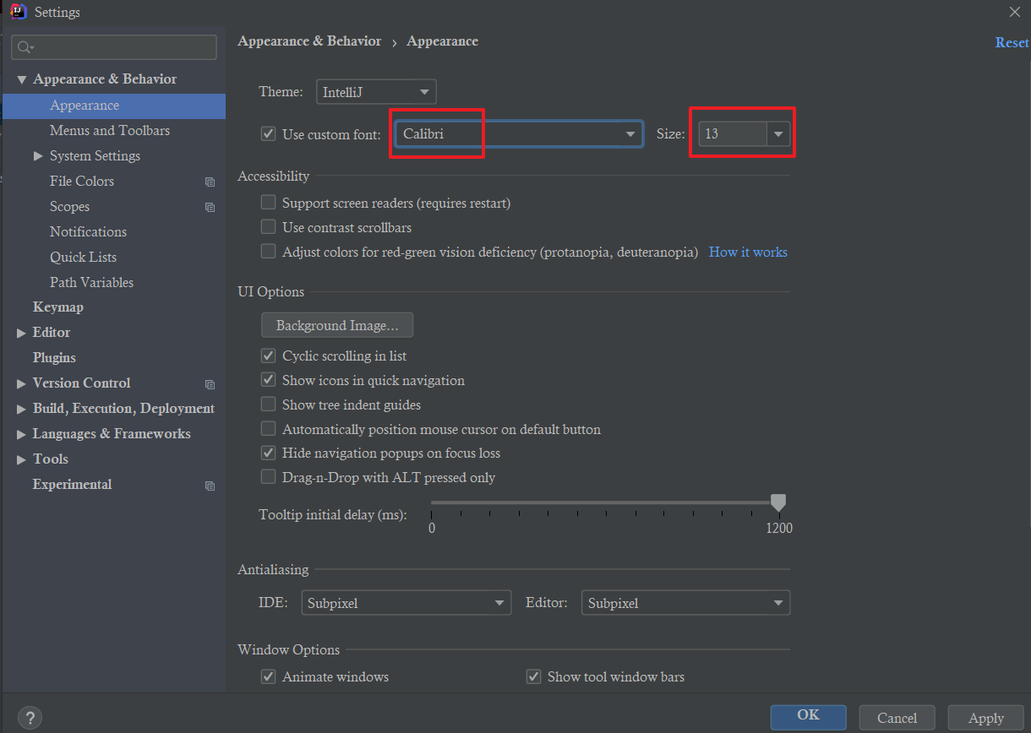The width and height of the screenshot is (1031, 733).
Task: Disable Cyclic scrolling in list
Action: coord(269,356)
